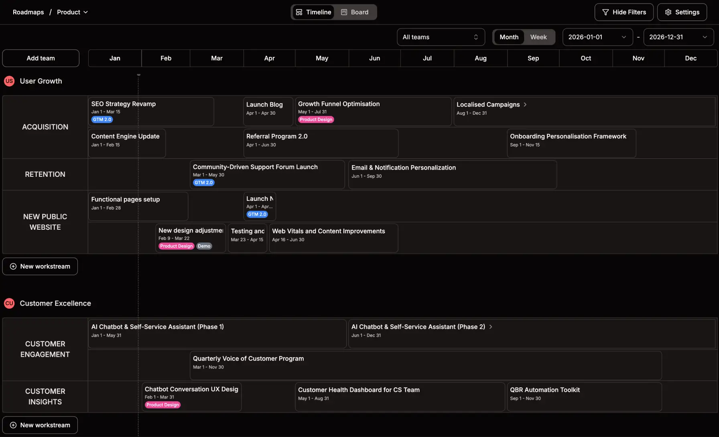Open Settings via the gear icon

(x=668, y=12)
